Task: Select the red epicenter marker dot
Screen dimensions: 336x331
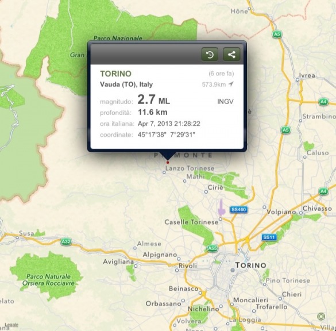Action: (168, 163)
